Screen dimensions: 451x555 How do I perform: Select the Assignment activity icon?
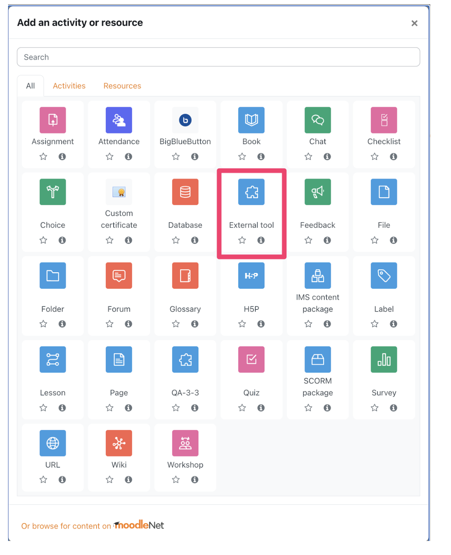point(53,120)
